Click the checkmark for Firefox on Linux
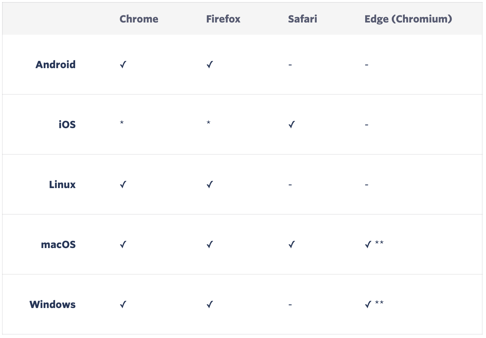 210,184
